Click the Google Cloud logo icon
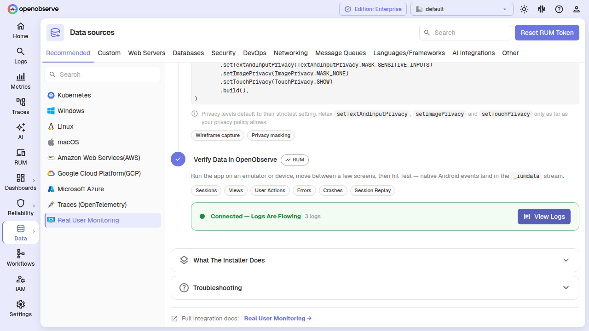The width and height of the screenshot is (589, 331). (x=51, y=173)
